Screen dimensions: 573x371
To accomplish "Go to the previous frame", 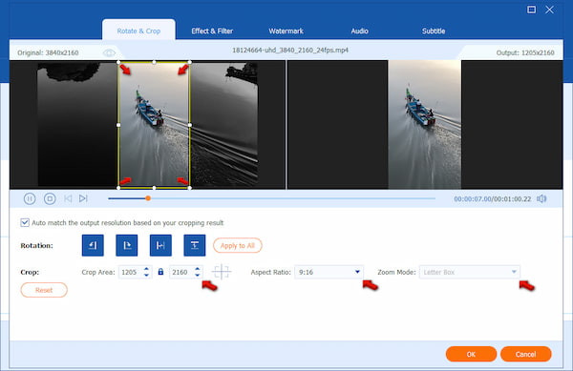I will point(68,198).
